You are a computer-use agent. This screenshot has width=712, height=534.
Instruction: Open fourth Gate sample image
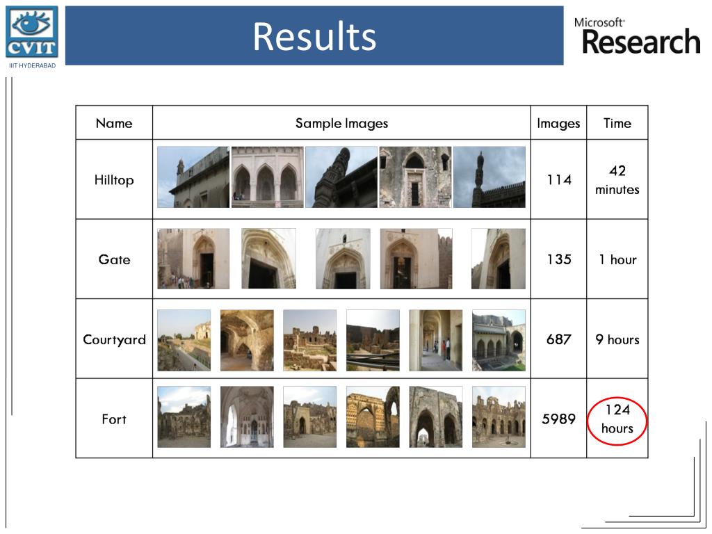(416, 259)
